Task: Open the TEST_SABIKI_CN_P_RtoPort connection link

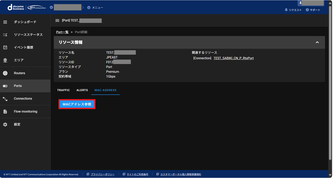Action: [x=233, y=58]
